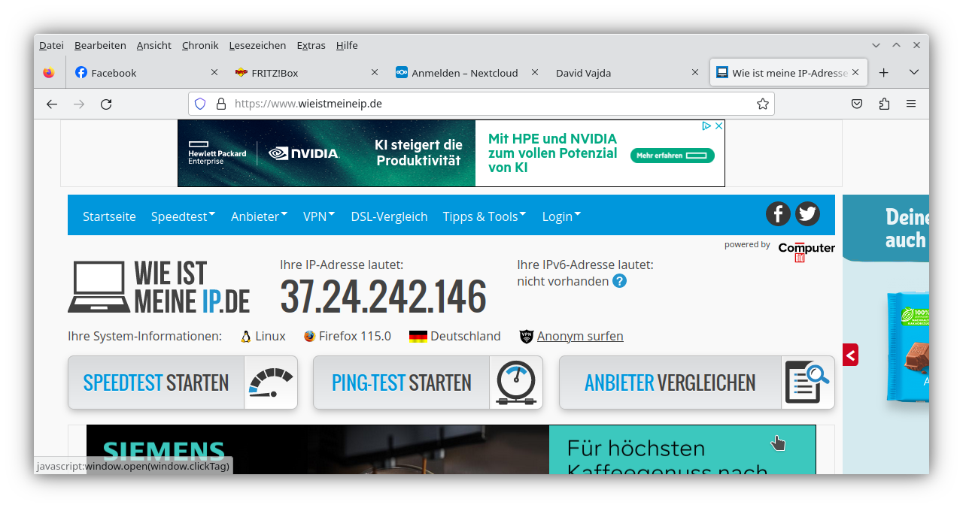Open the Firefox hamburger application menu
Viewport: 963px width, 508px height.
(x=911, y=104)
